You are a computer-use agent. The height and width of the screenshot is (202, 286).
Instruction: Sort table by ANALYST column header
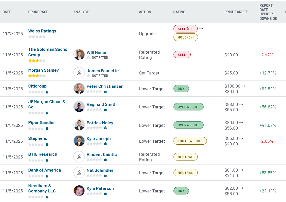[x=81, y=12]
